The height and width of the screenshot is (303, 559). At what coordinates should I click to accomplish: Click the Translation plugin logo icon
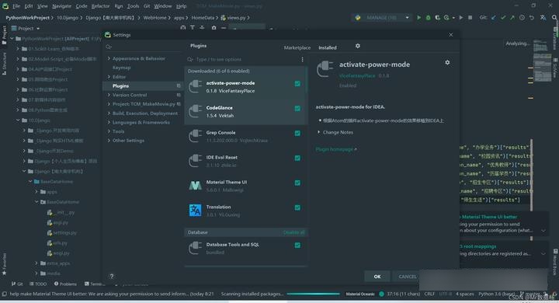[x=195, y=211]
